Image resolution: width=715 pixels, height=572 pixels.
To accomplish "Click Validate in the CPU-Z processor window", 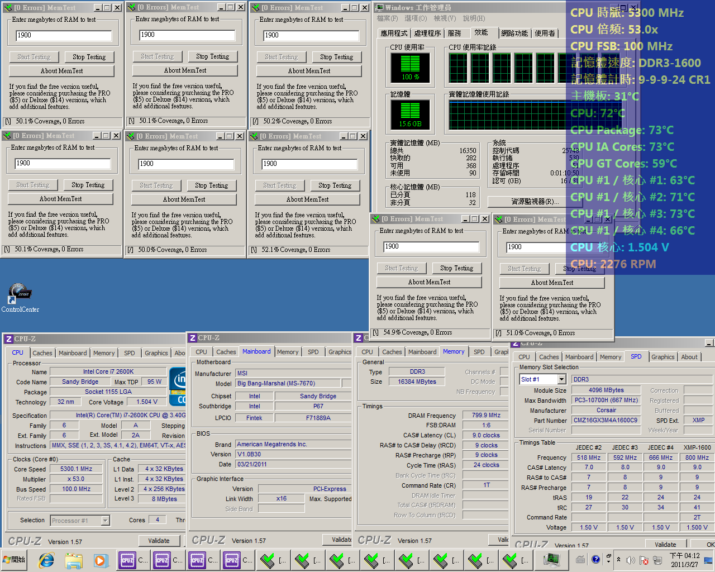I will click(x=159, y=541).
